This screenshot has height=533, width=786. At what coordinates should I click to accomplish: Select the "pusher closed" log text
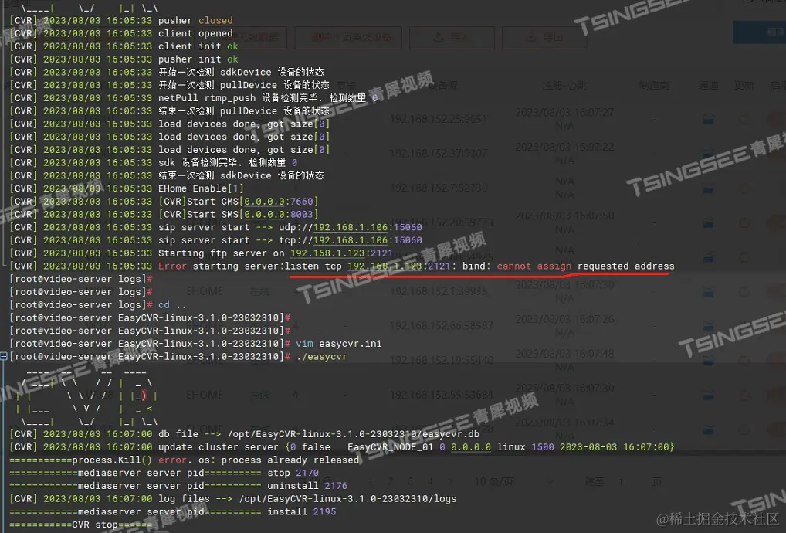(195, 21)
